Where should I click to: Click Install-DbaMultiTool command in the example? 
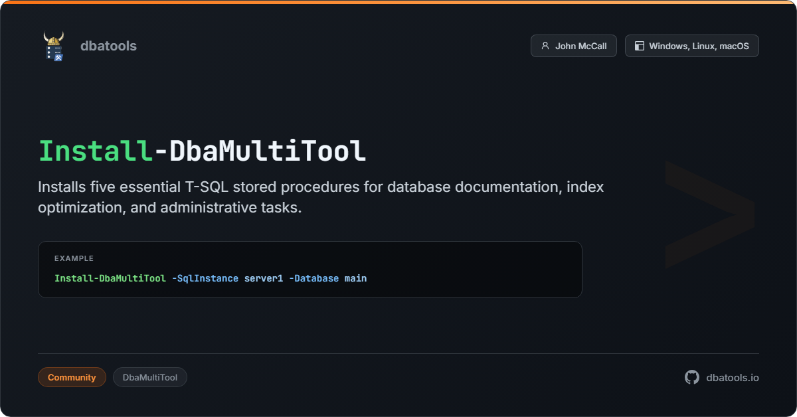tap(110, 278)
